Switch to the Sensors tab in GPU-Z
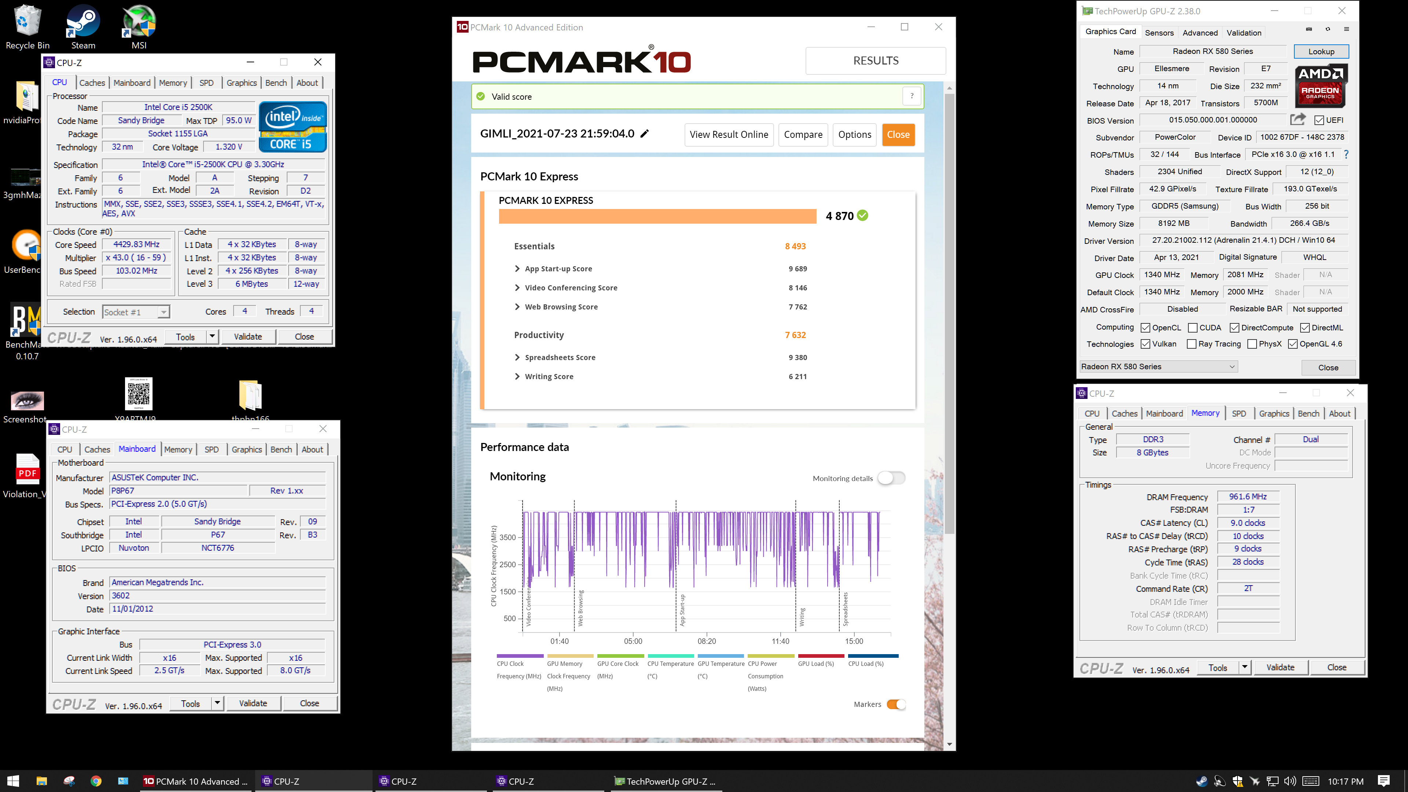Viewport: 1408px width, 792px height. click(x=1159, y=33)
